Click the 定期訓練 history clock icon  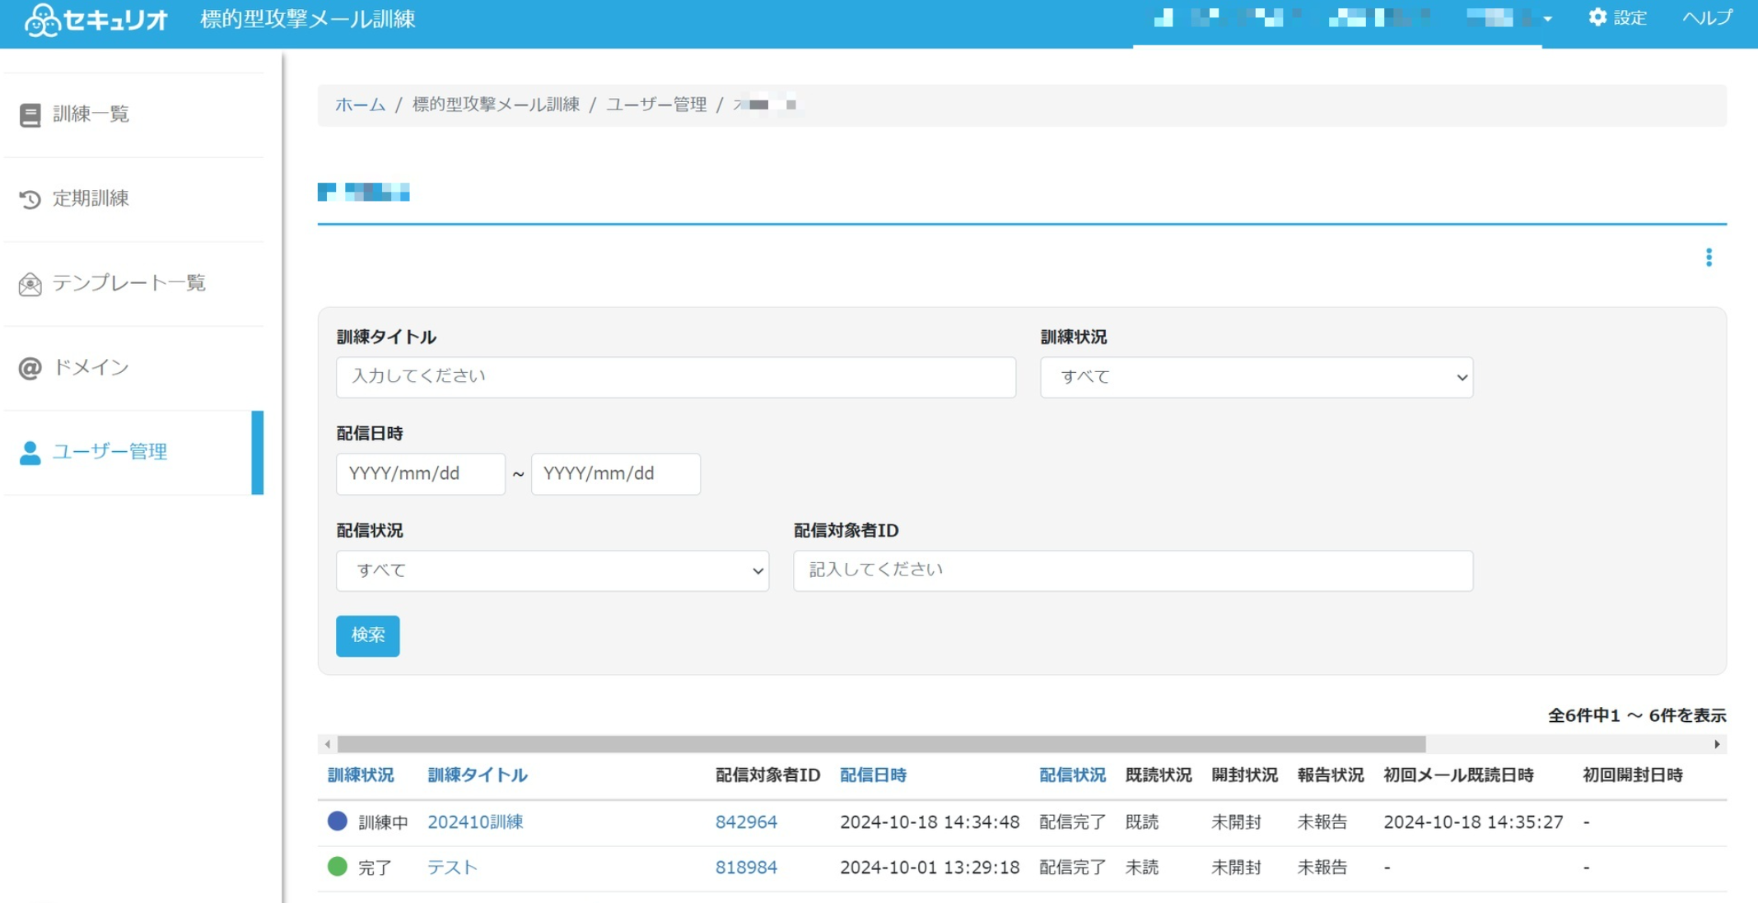coord(30,199)
